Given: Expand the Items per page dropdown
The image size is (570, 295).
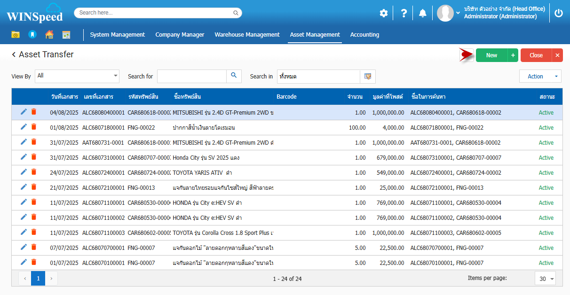Looking at the screenshot, I should 545,279.
